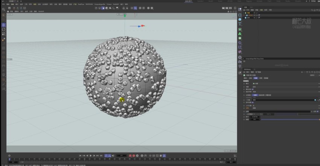
Task: Open the mode dropdown in Attributes panel
Action: [x=264, y=83]
